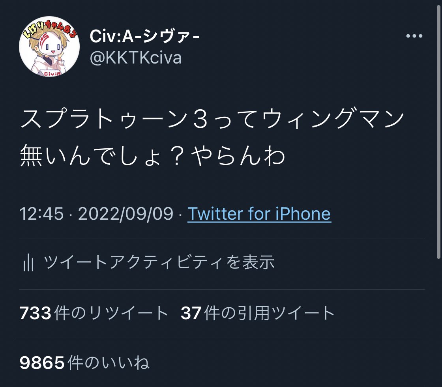View the 37 quote tweets count
Screen dimensions: 442x387
point(191,313)
